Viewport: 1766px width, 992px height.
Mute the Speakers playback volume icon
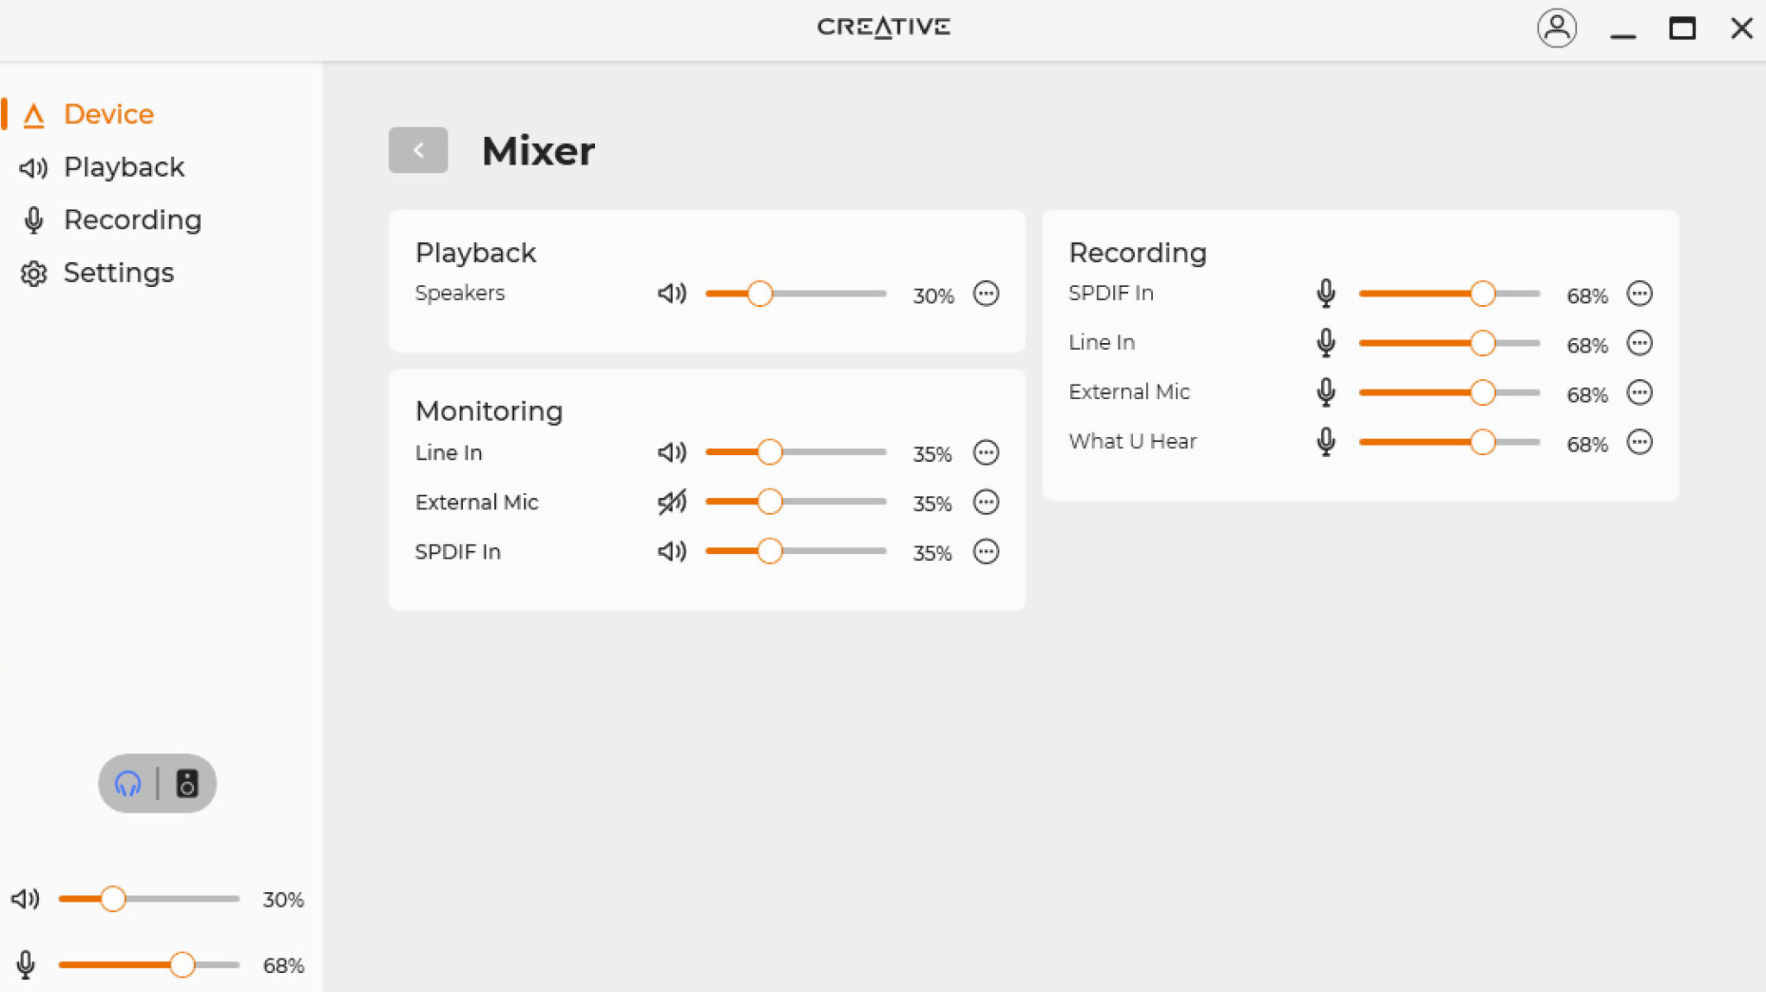click(x=672, y=294)
